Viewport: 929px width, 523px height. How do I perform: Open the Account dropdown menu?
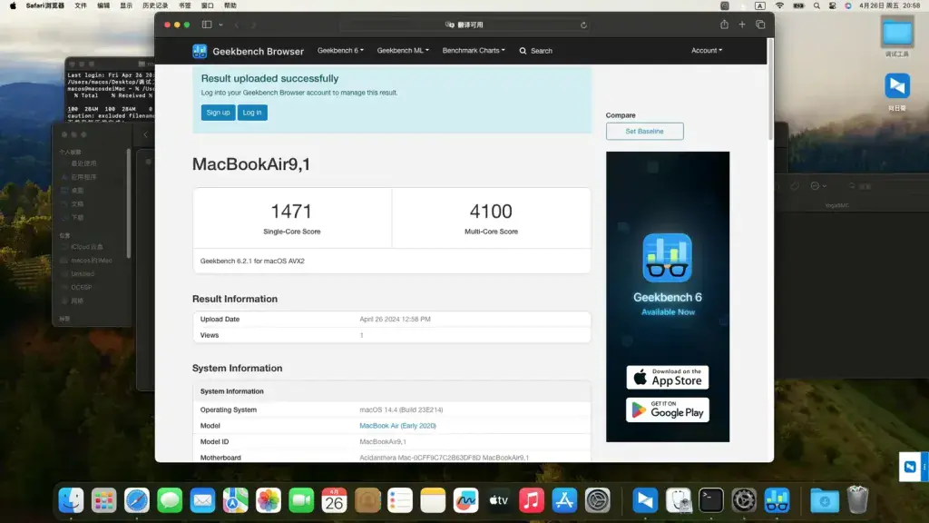pos(707,51)
